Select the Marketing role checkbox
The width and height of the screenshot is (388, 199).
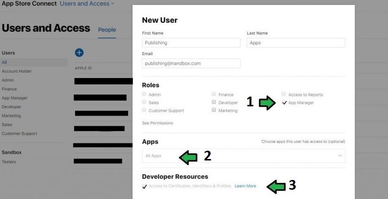click(x=214, y=110)
